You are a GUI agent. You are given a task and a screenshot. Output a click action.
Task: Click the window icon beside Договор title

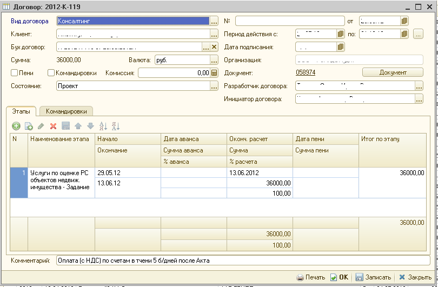coord(6,6)
